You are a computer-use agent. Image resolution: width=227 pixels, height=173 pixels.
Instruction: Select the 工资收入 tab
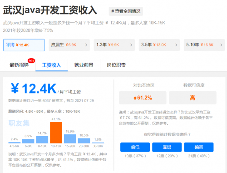pyautogui.click(x=51, y=65)
